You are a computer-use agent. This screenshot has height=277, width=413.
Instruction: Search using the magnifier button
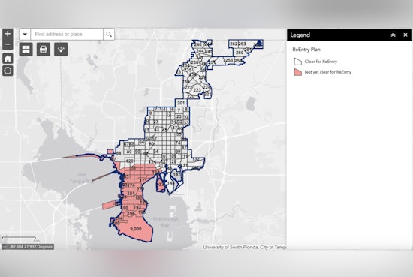tap(109, 35)
